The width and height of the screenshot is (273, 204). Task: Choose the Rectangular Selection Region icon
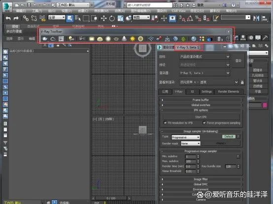pos(86,18)
